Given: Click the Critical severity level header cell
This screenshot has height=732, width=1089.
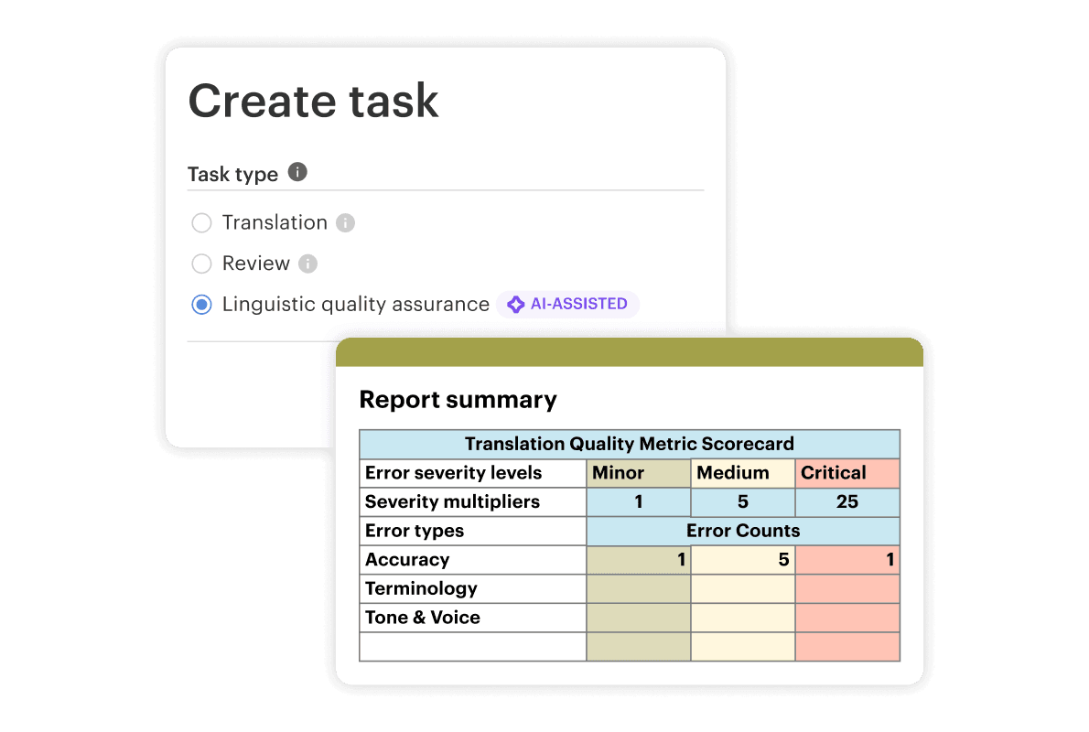Looking at the screenshot, I should pyautogui.click(x=846, y=473).
